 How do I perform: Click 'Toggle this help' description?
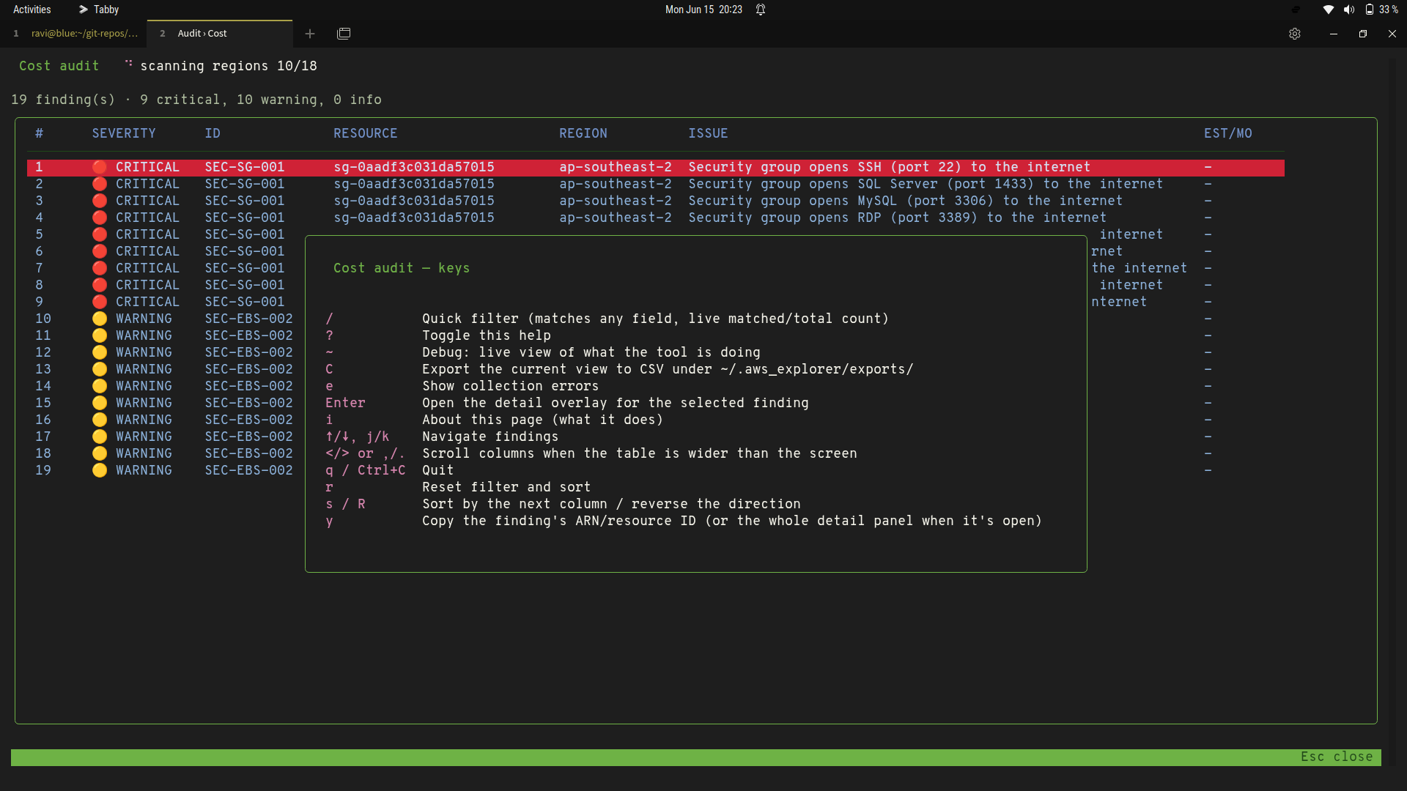click(x=487, y=335)
